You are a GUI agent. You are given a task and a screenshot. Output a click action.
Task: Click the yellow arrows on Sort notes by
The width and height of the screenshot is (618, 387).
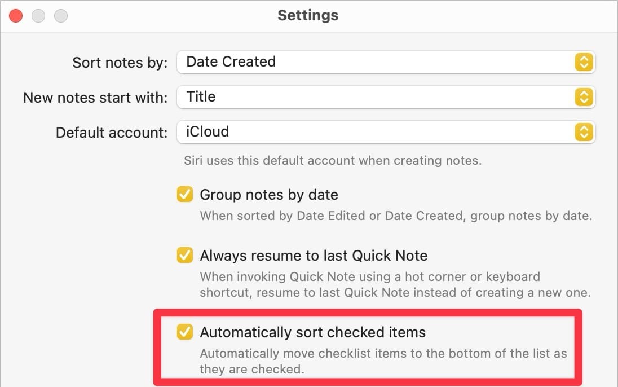click(584, 62)
